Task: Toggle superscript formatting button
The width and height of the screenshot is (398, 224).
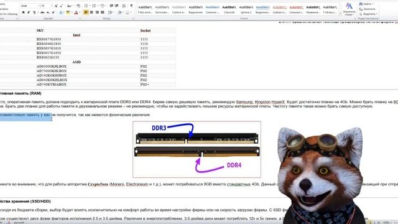Action: point(53,12)
